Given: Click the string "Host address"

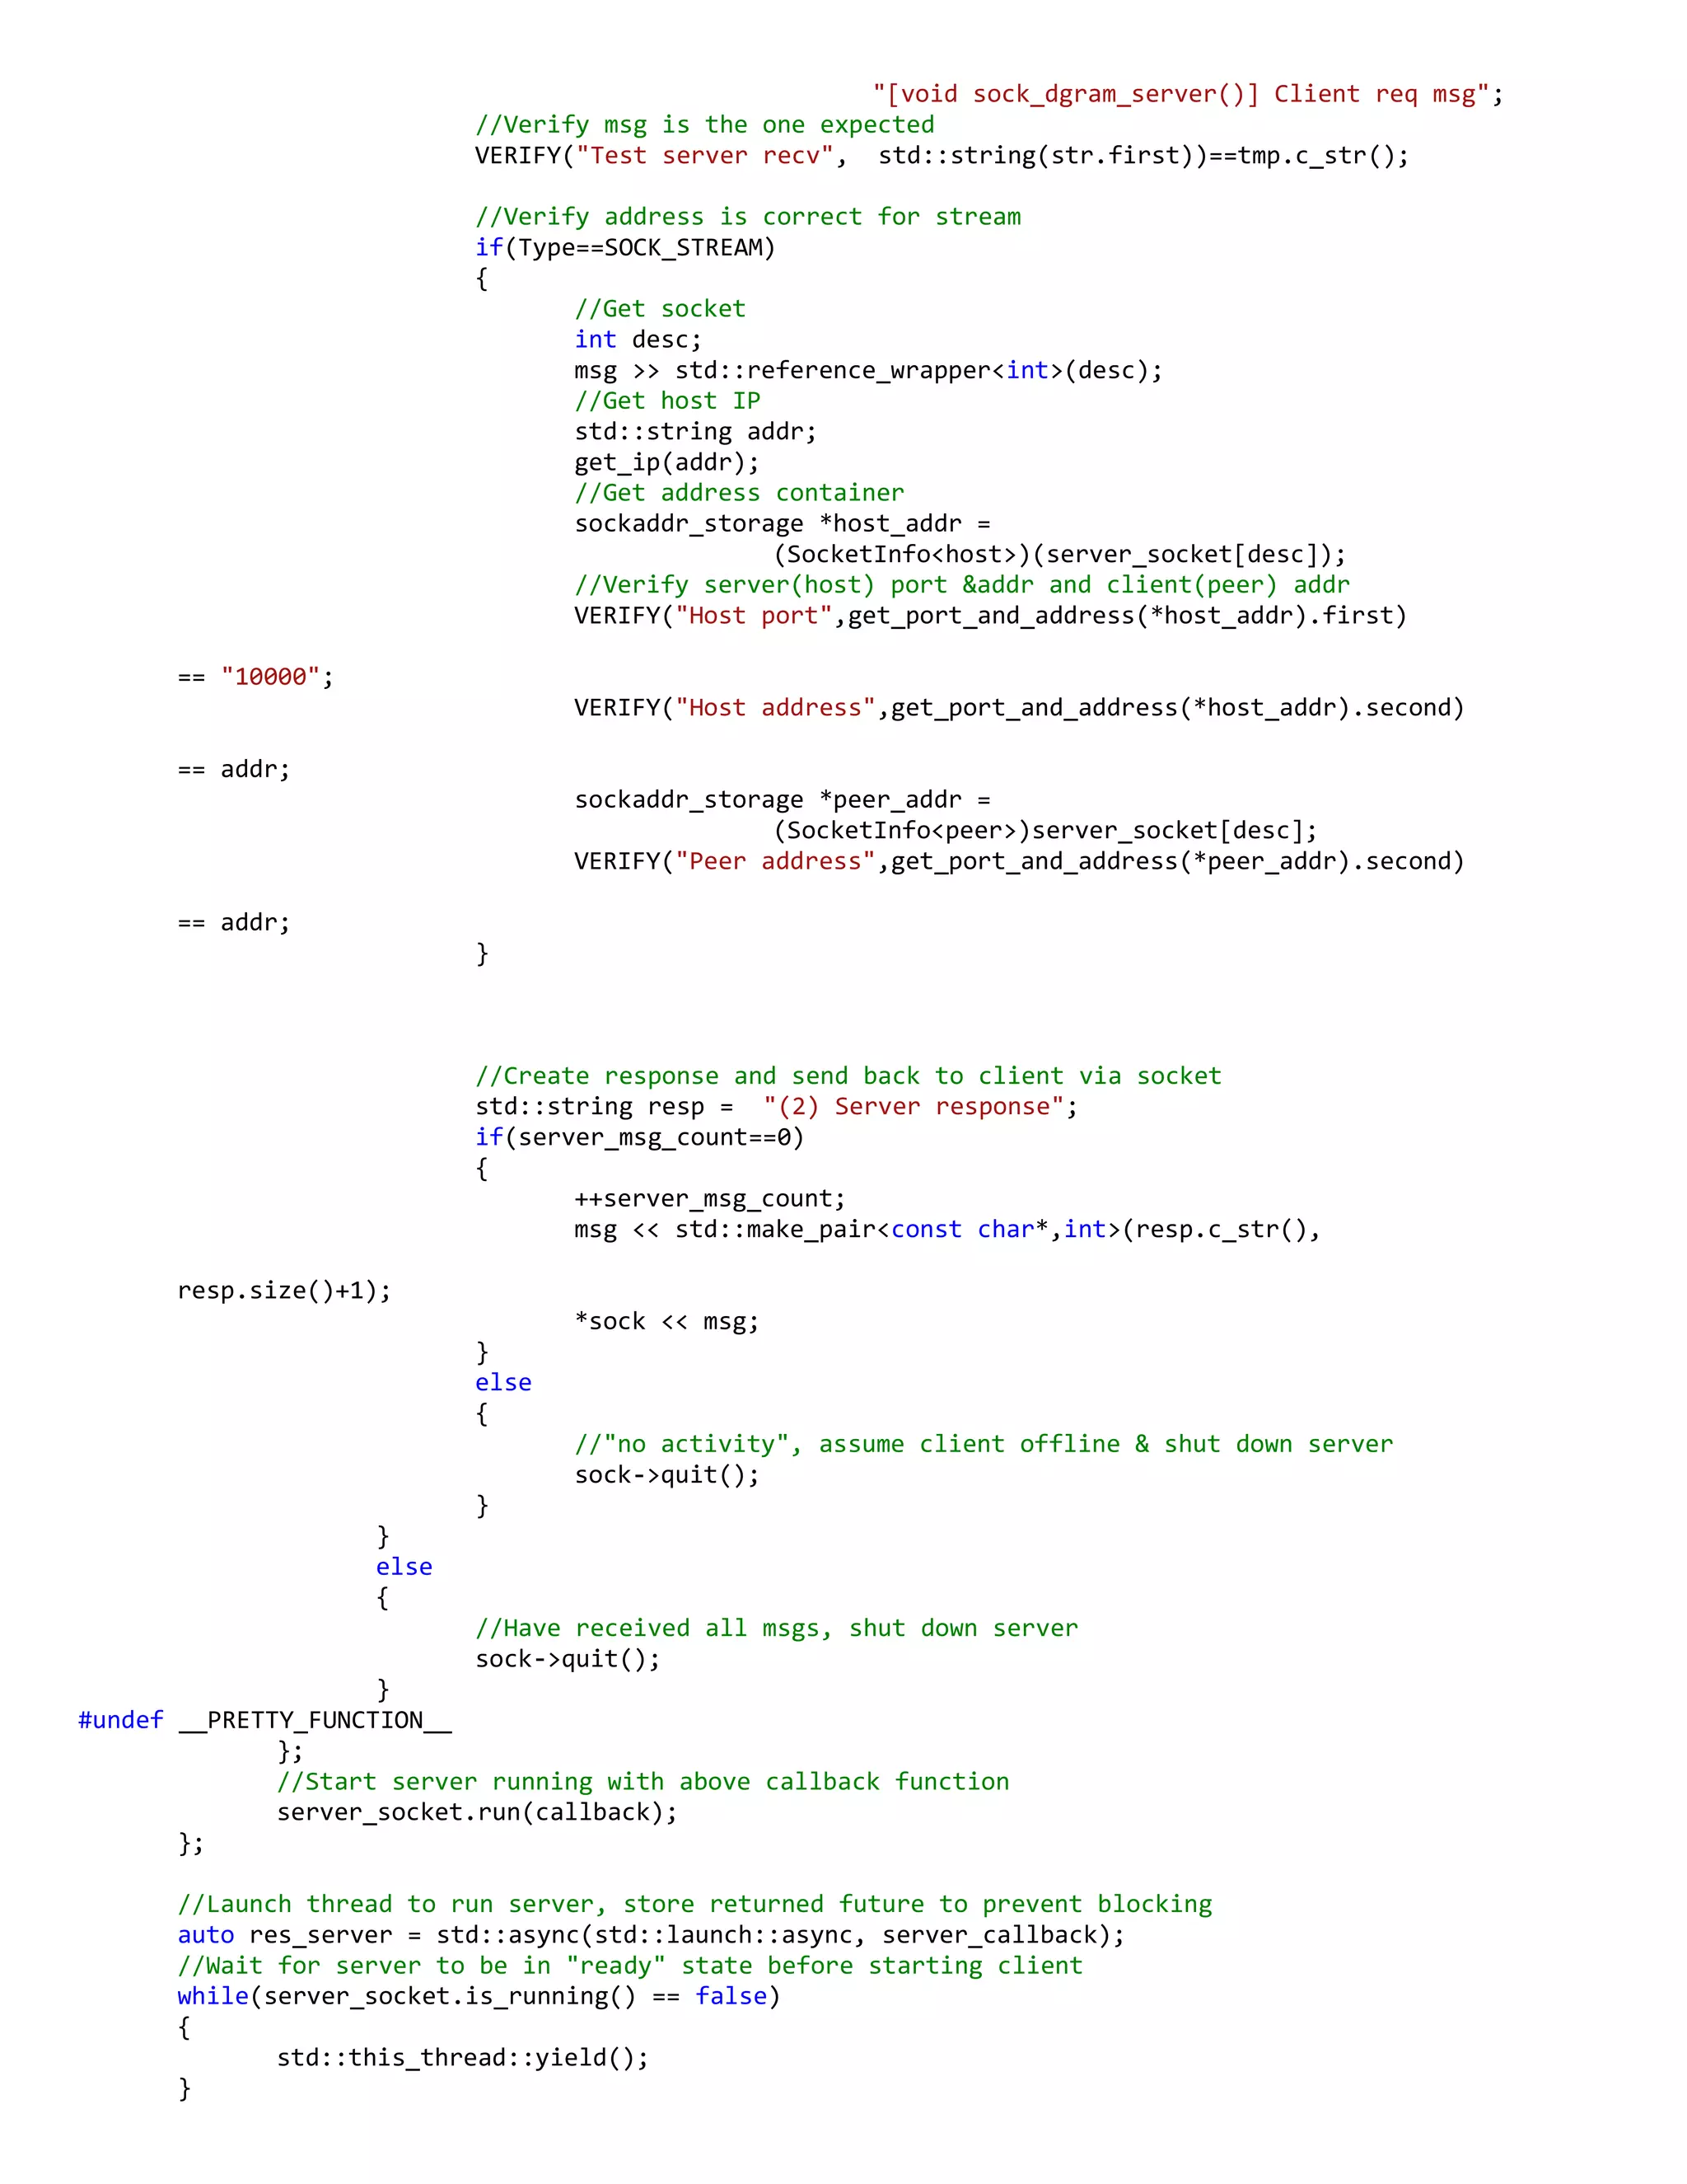Looking at the screenshot, I should (x=774, y=708).
